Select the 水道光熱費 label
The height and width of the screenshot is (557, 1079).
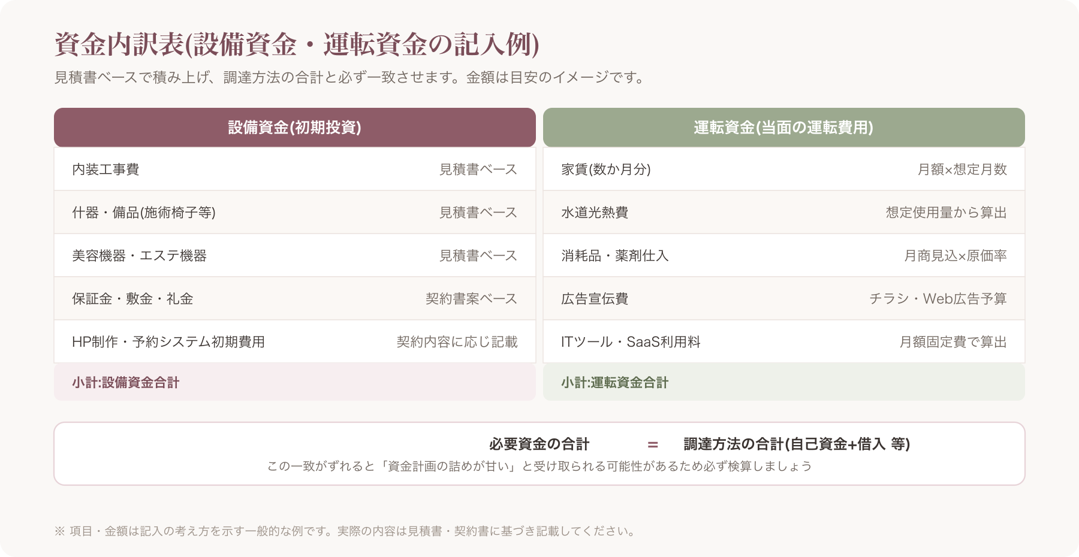pyautogui.click(x=595, y=213)
